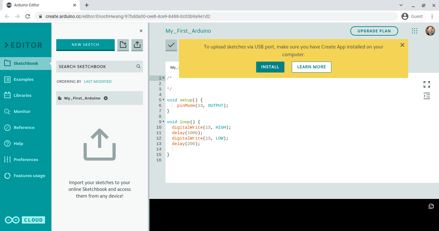
Task: Click the Verify checkmark button
Action: click(171, 45)
